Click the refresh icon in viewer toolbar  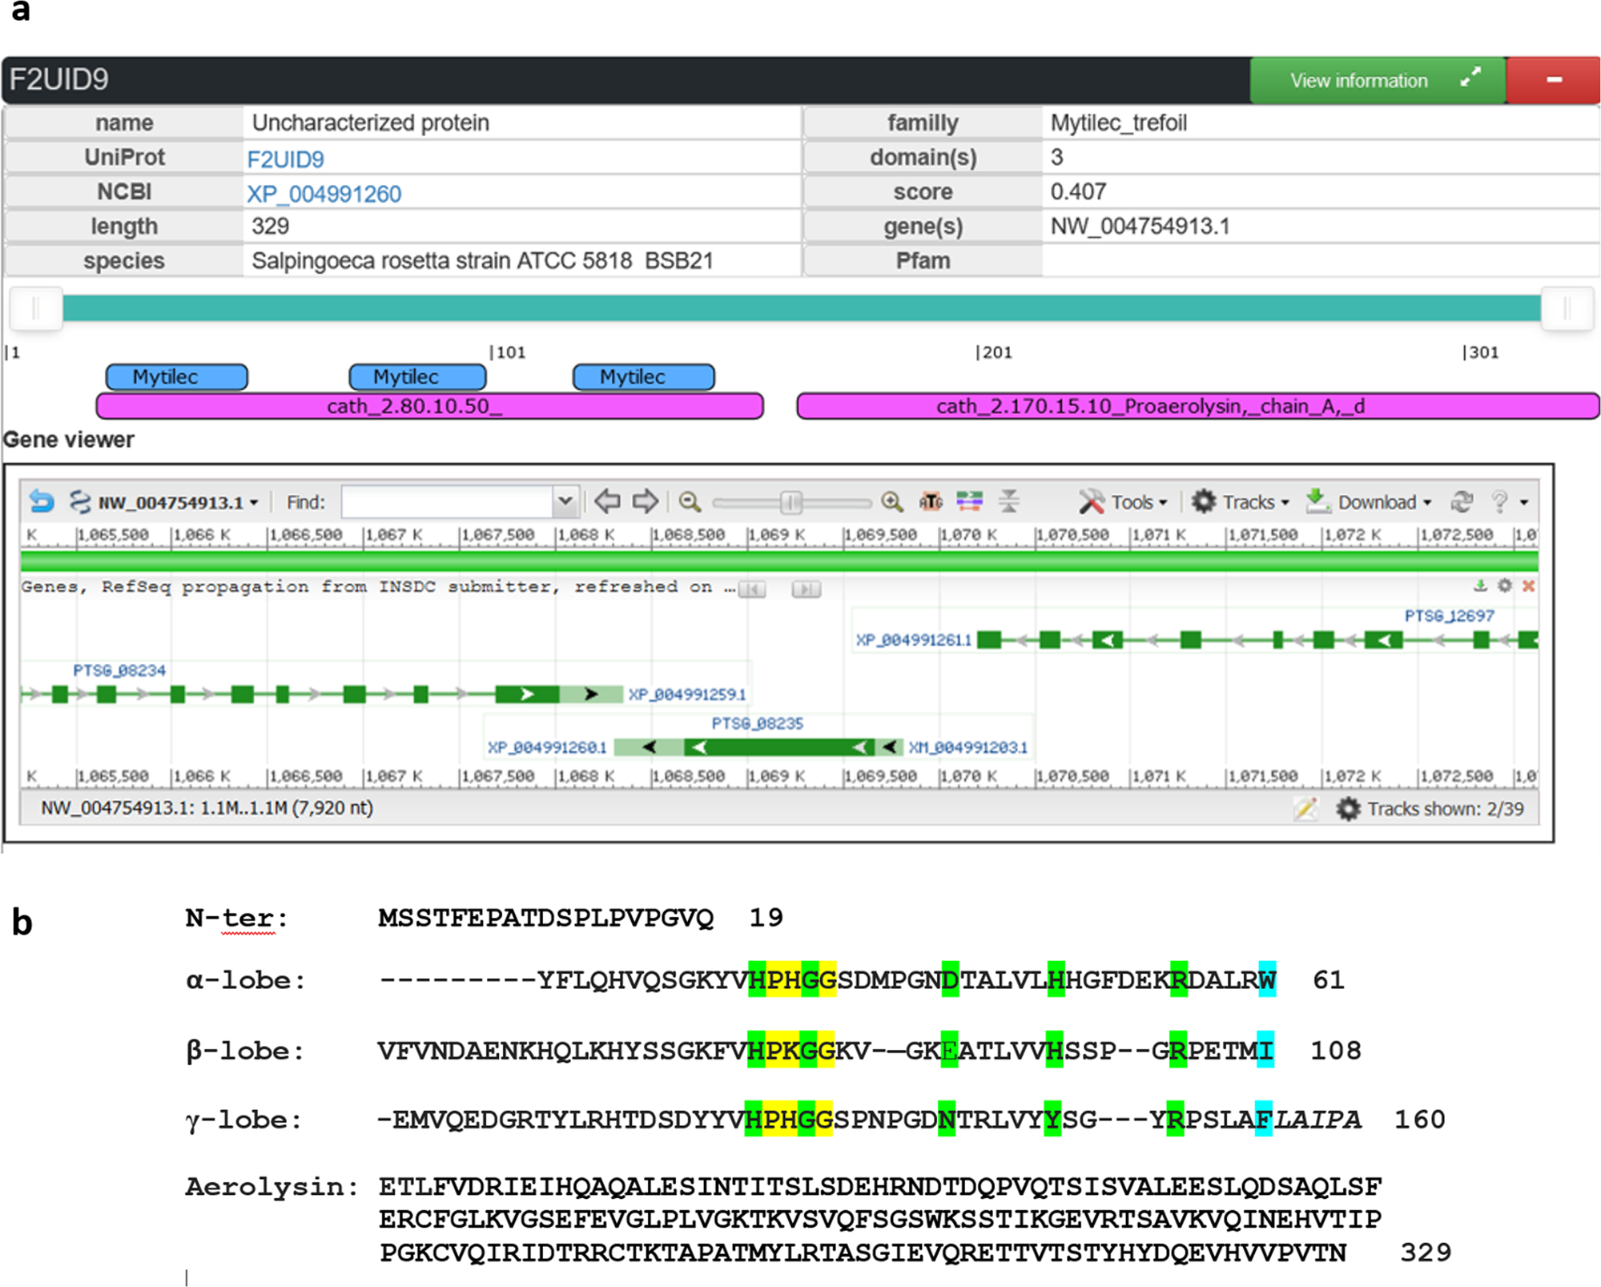pyautogui.click(x=1462, y=502)
